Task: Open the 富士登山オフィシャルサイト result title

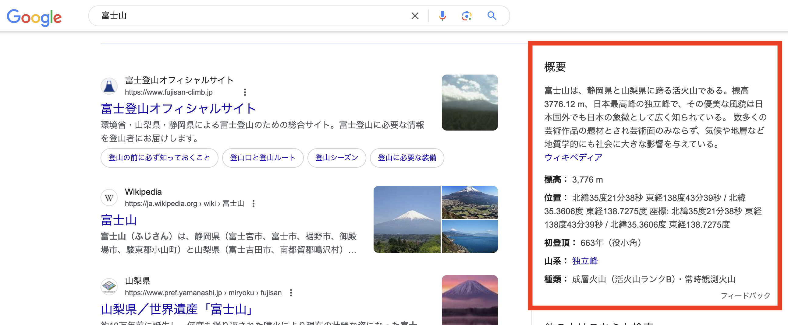Action: 178,108
